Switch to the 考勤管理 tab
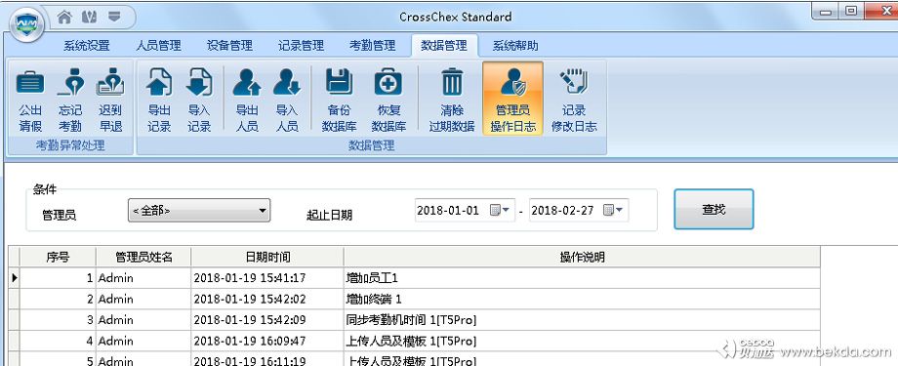The height and width of the screenshot is (366, 898). 372,46
